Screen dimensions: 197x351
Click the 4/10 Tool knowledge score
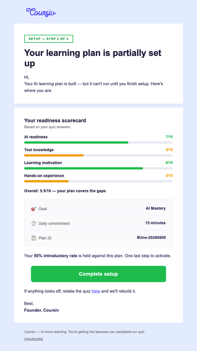pos(169,150)
